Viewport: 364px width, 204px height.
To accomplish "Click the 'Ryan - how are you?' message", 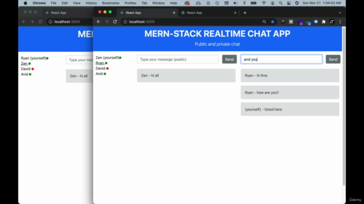I will (289, 92).
